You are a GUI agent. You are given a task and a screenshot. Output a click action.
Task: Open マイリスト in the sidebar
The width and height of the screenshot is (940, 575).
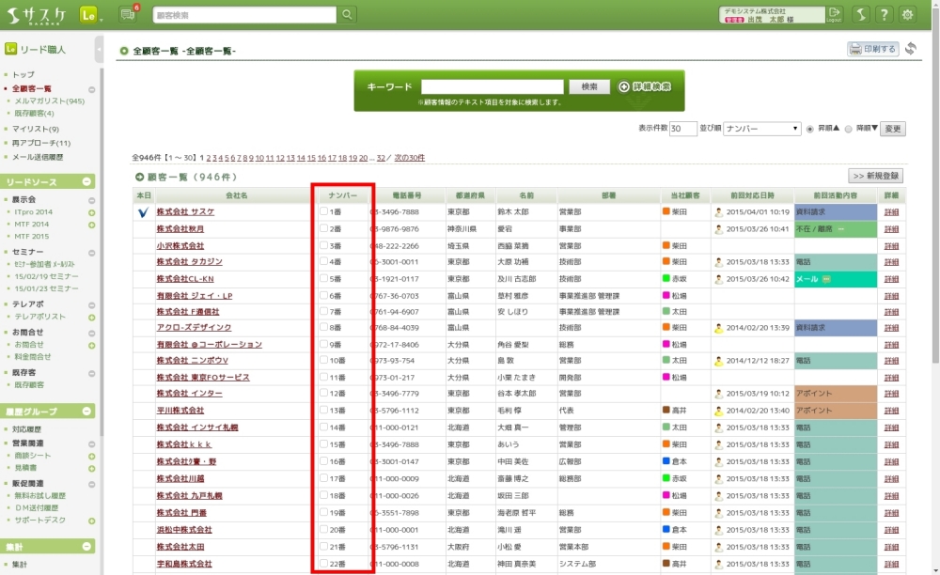coord(35,129)
